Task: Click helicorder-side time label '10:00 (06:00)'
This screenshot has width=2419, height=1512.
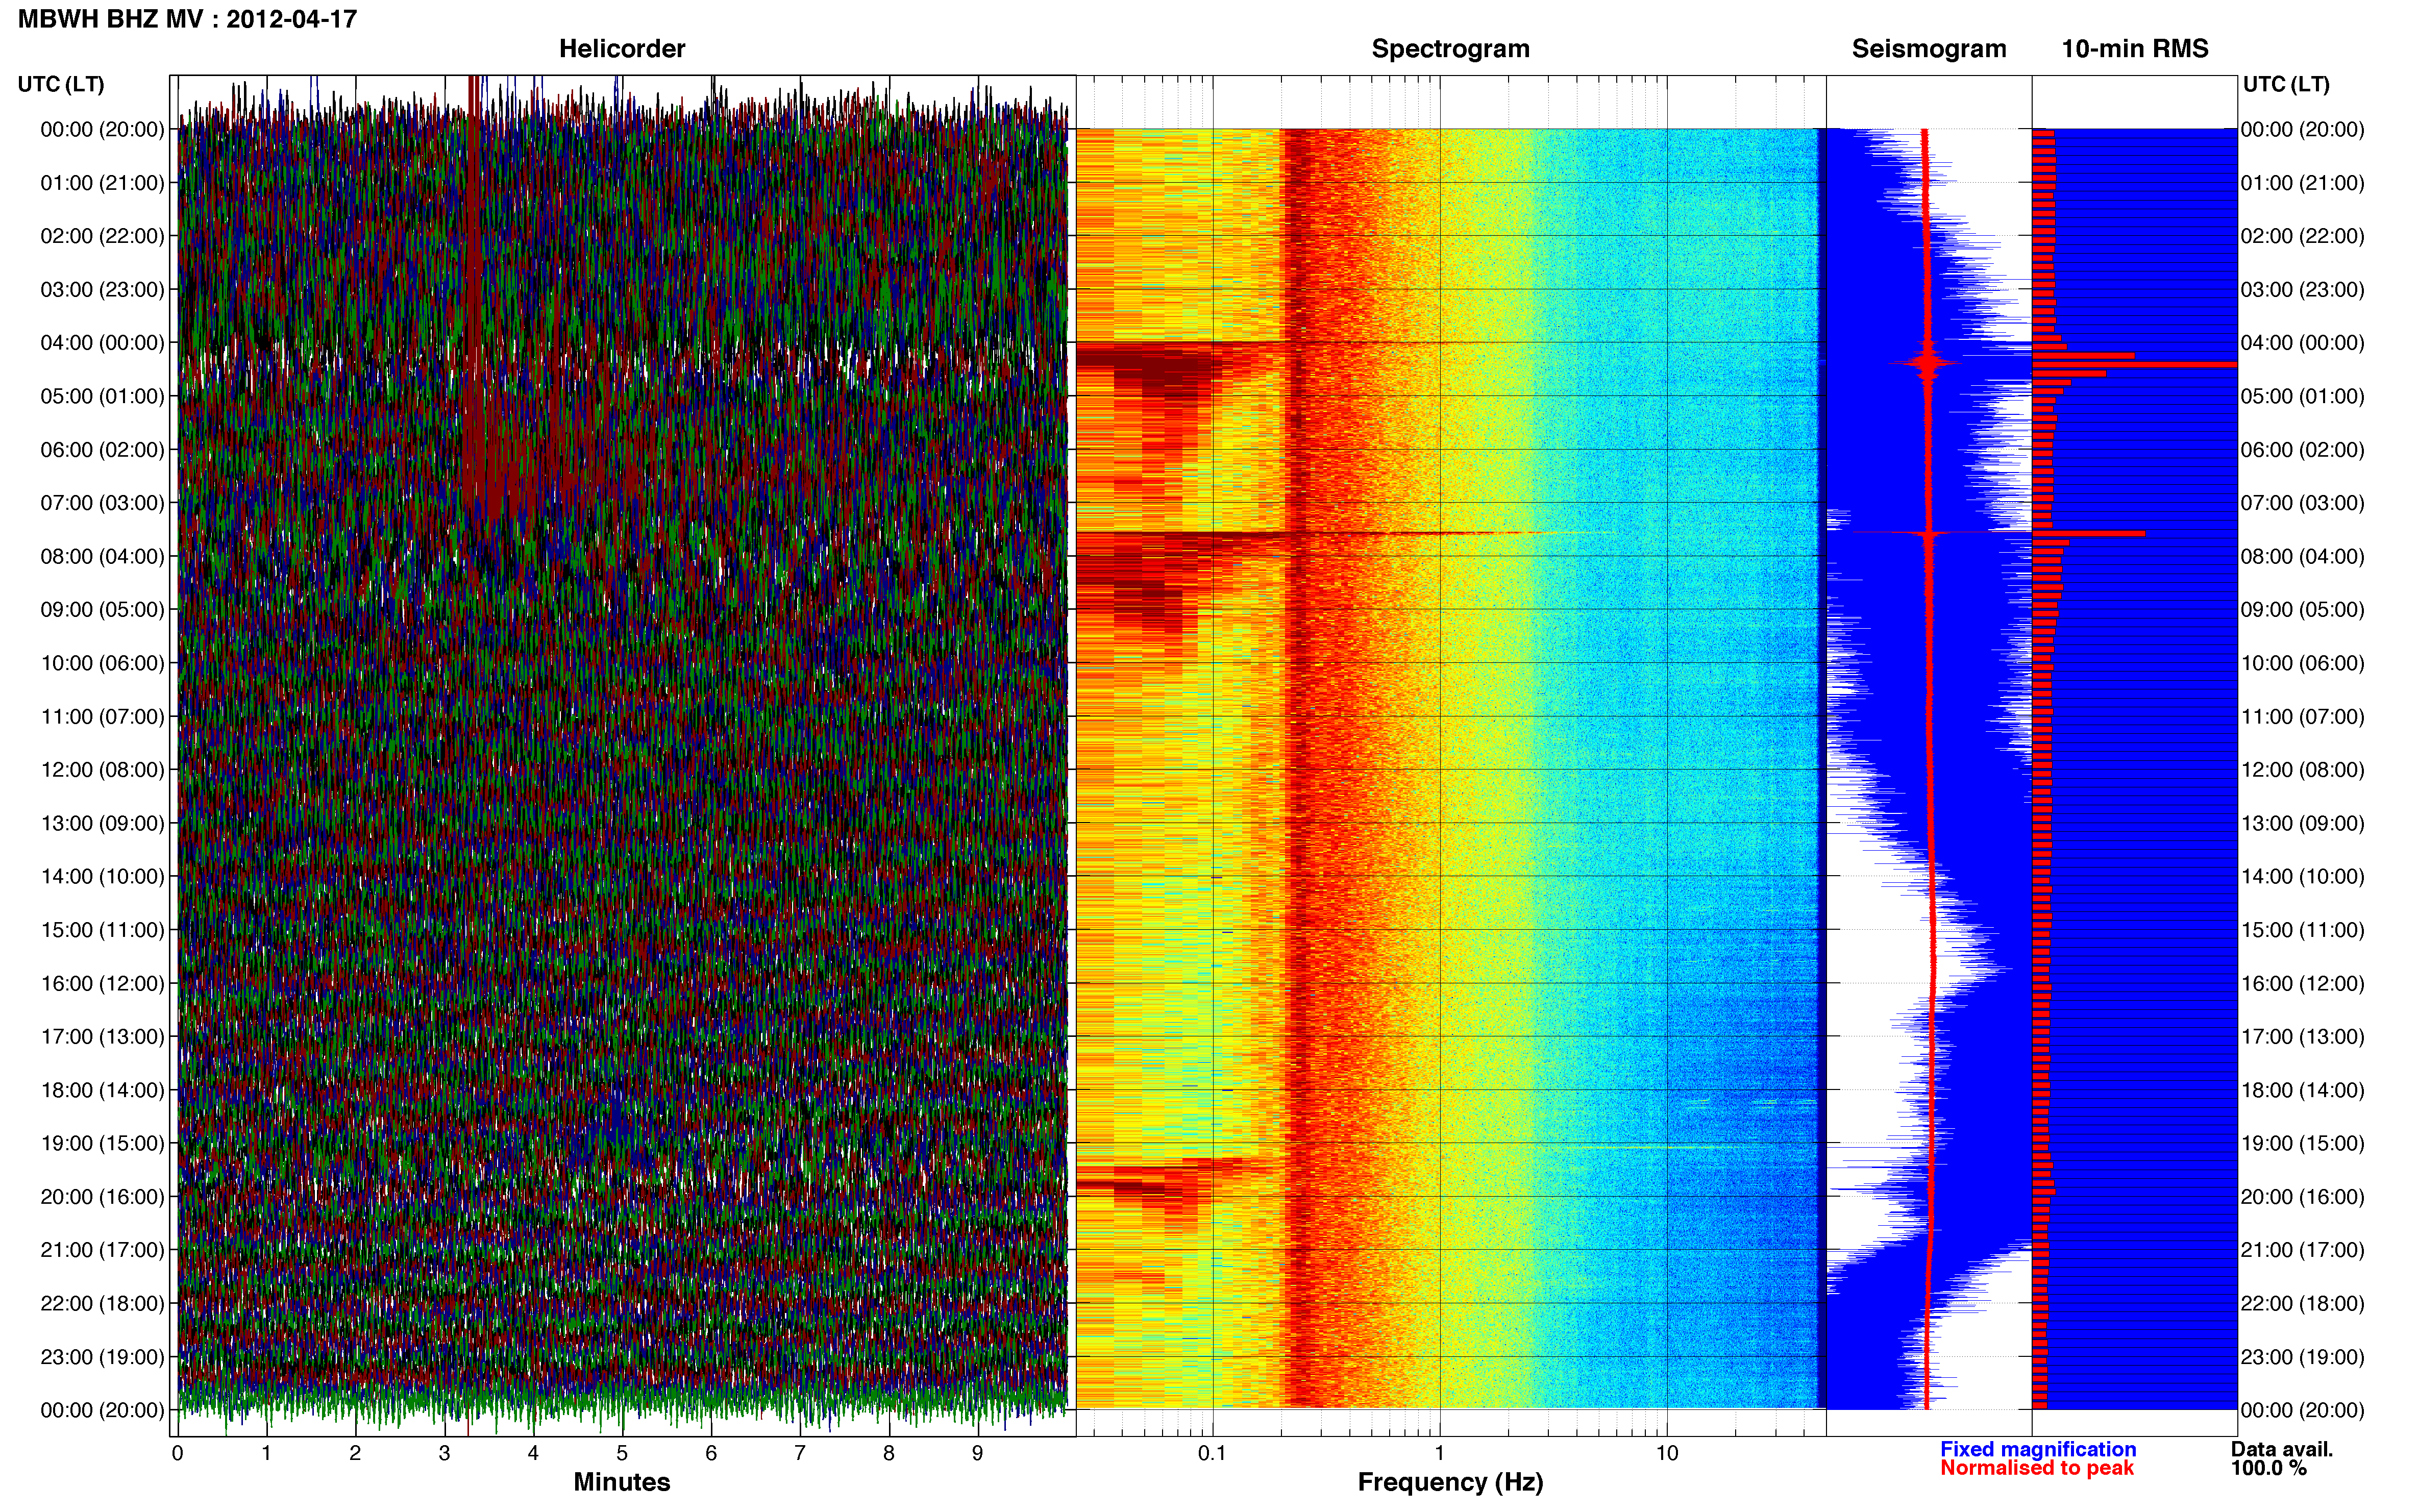Action: [x=102, y=663]
